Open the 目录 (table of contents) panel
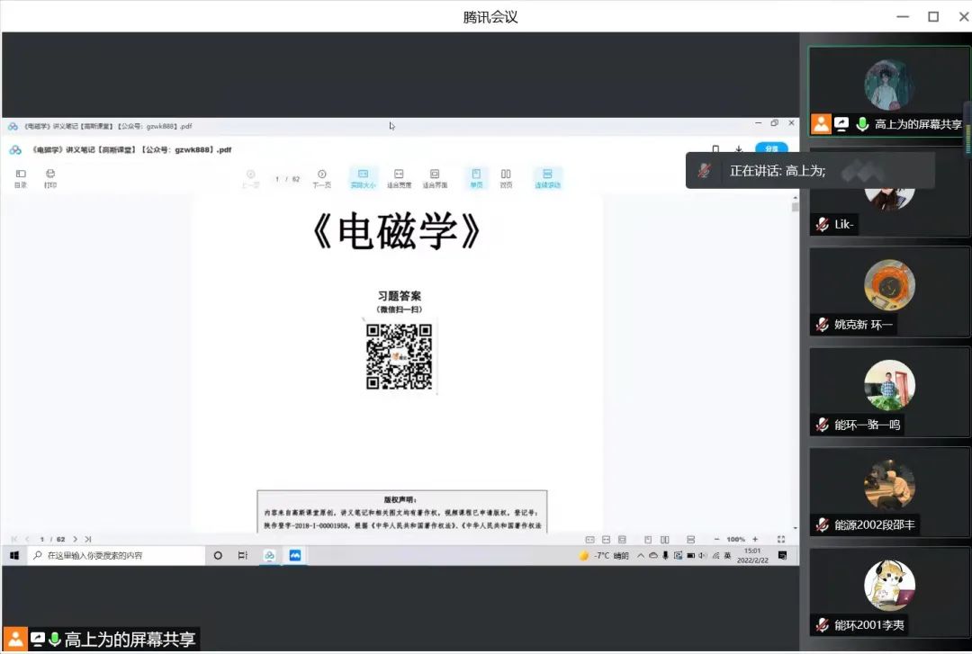 [x=20, y=178]
